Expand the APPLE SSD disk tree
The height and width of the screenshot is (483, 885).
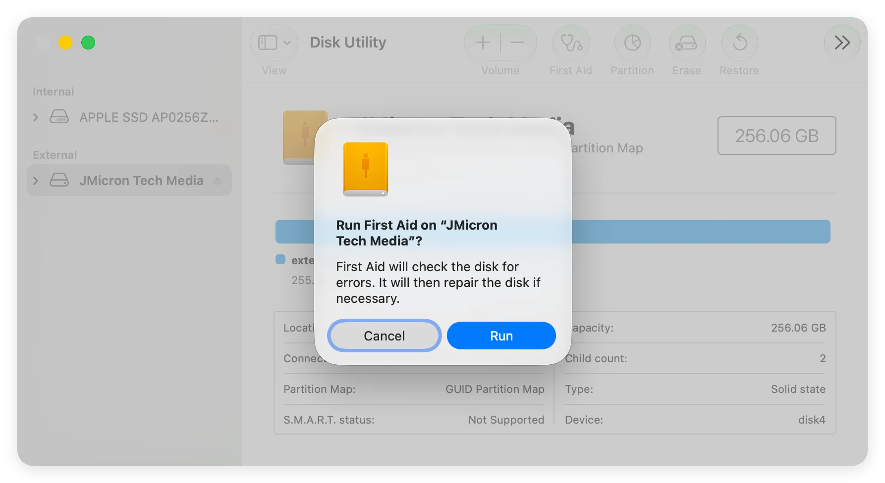click(x=36, y=117)
